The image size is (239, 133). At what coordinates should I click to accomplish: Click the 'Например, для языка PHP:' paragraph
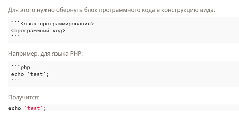[45, 54]
